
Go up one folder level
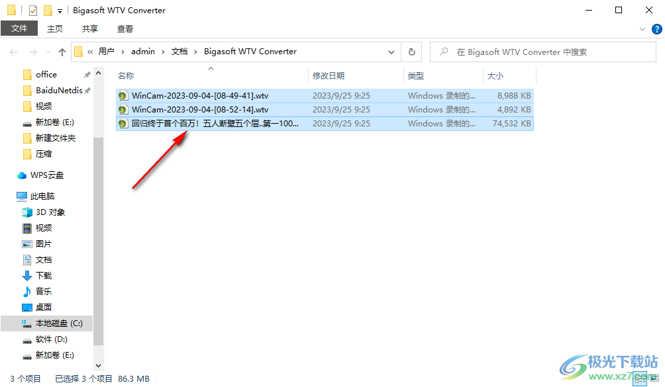pos(62,52)
